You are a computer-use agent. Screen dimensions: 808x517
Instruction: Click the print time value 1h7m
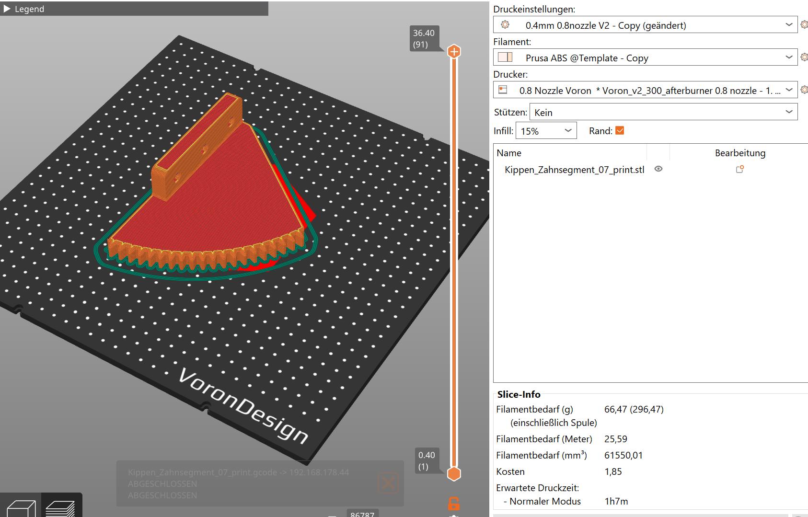(x=616, y=501)
